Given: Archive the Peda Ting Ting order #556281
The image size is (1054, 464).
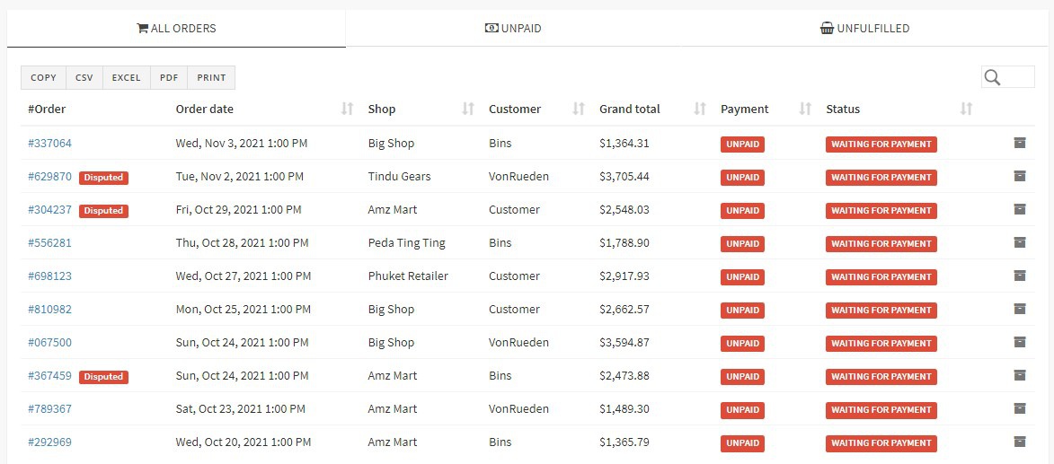Looking at the screenshot, I should coord(1019,242).
